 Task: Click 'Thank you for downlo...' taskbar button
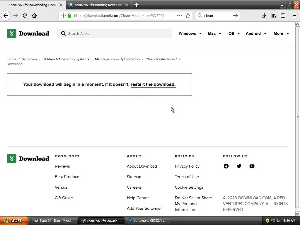pos(101,221)
